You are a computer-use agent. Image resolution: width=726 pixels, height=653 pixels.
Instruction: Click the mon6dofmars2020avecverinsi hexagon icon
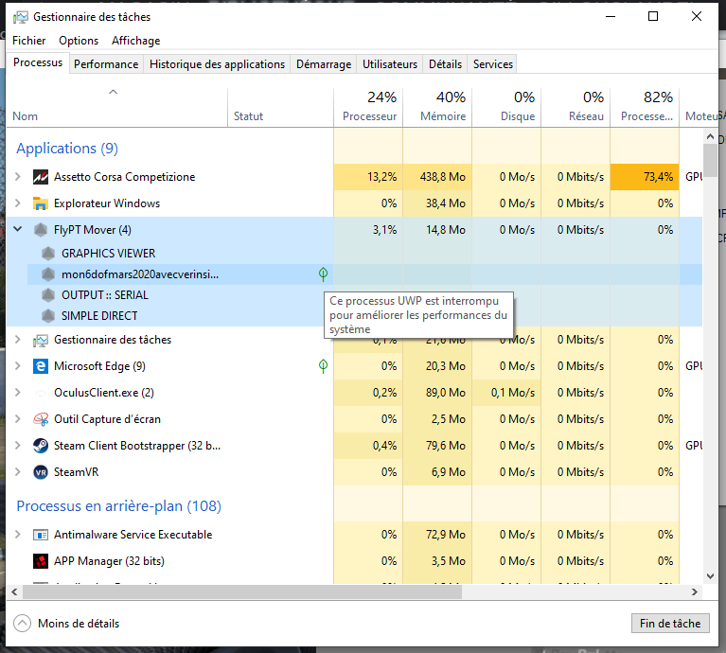(48, 274)
